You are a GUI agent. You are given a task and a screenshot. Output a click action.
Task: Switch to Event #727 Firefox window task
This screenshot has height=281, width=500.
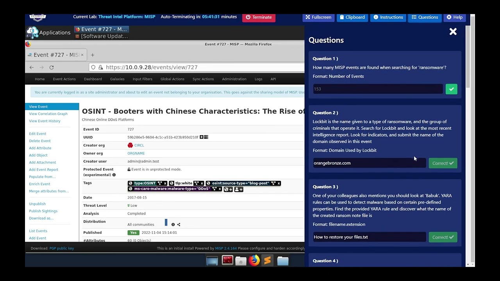pos(101,29)
